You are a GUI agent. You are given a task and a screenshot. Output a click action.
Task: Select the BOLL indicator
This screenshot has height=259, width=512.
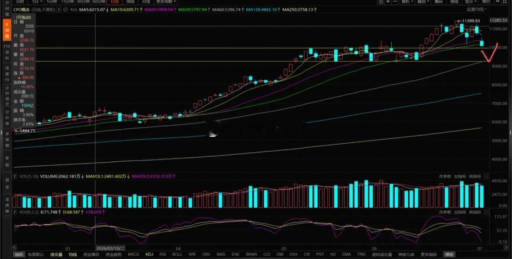[177, 255]
